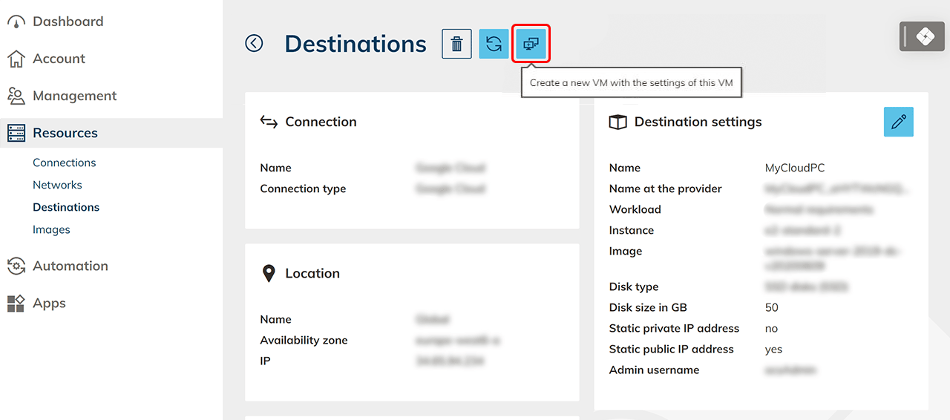Click the Dashboard gauge icon
This screenshot has height=420, width=950.
[x=16, y=22]
